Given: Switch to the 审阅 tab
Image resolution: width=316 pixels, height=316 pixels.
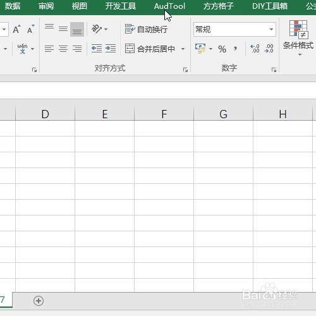Looking at the screenshot, I should coord(46,6).
